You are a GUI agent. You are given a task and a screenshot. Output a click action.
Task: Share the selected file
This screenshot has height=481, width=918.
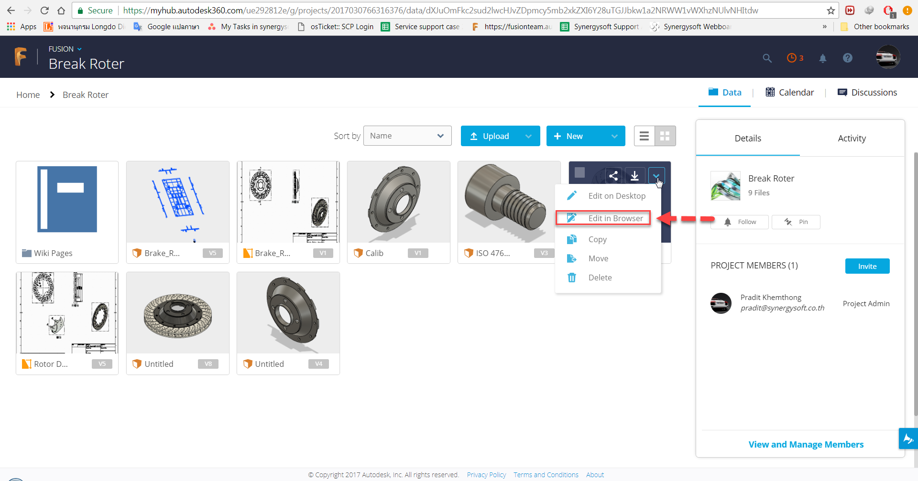tap(613, 175)
